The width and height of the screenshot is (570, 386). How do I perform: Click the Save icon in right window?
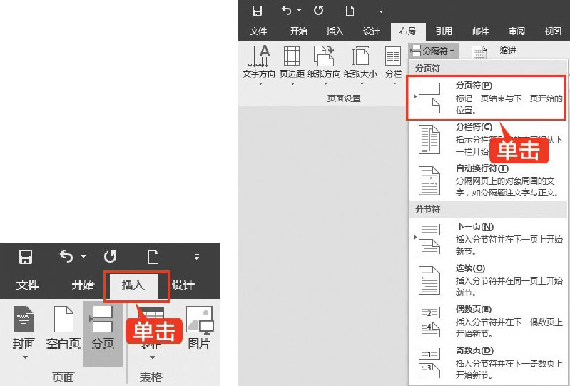(257, 11)
